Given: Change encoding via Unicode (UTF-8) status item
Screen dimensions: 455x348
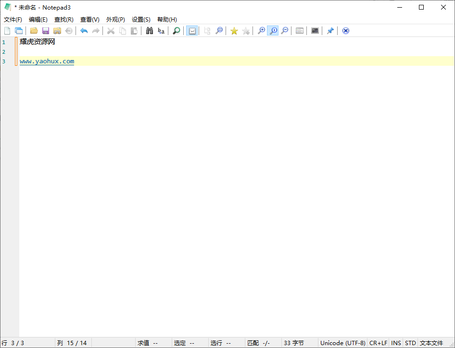Looking at the screenshot, I should click(342, 343).
